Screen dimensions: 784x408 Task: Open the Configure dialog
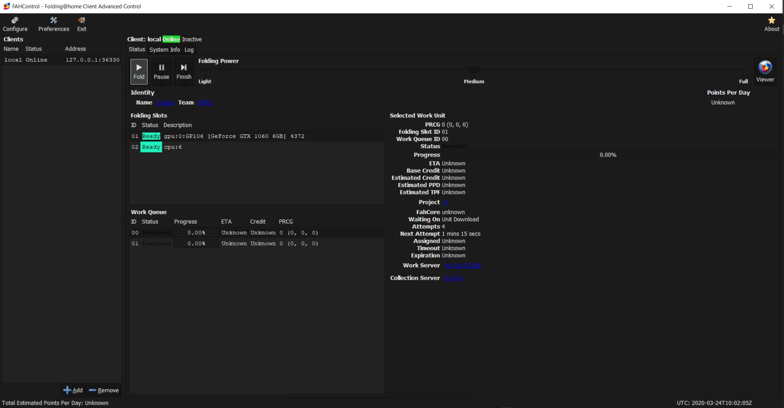[15, 24]
